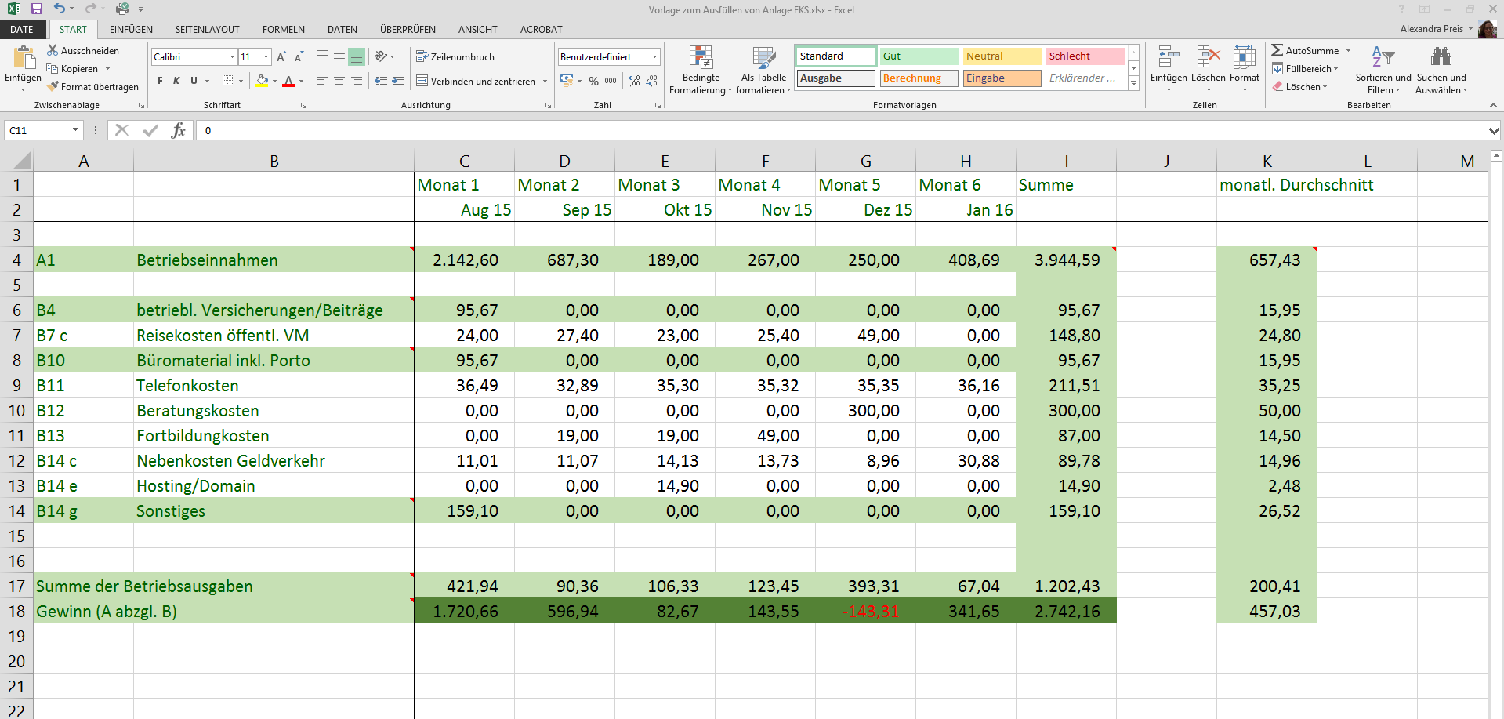
Task: Expand the Name Box dropdown arrow
Action: point(75,130)
